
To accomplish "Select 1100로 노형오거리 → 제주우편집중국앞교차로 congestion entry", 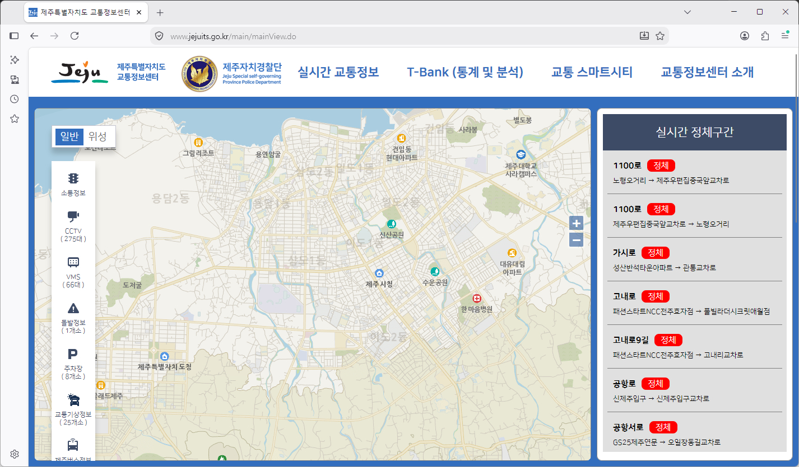I will 695,172.
